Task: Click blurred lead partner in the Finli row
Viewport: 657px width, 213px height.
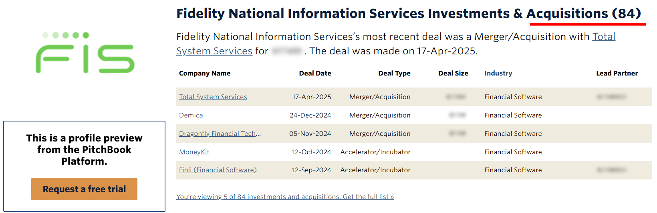Action: pos(611,170)
